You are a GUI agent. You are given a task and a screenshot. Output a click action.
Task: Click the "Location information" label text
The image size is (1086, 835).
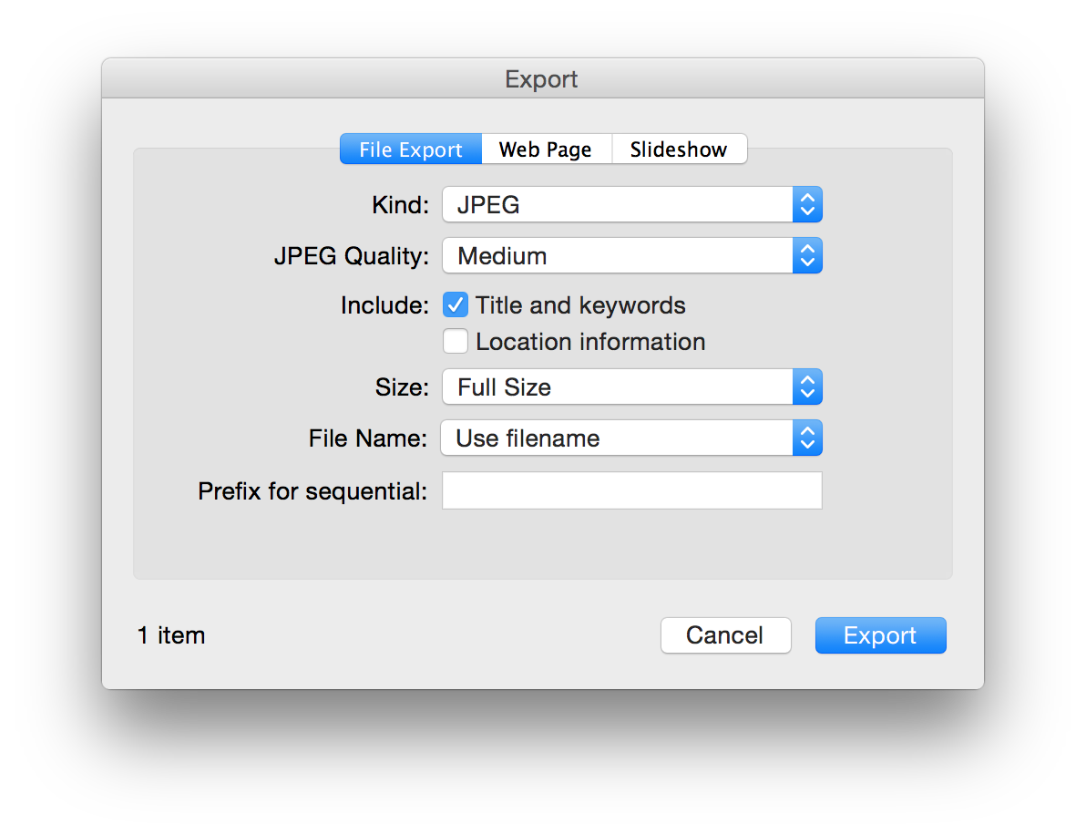click(590, 342)
